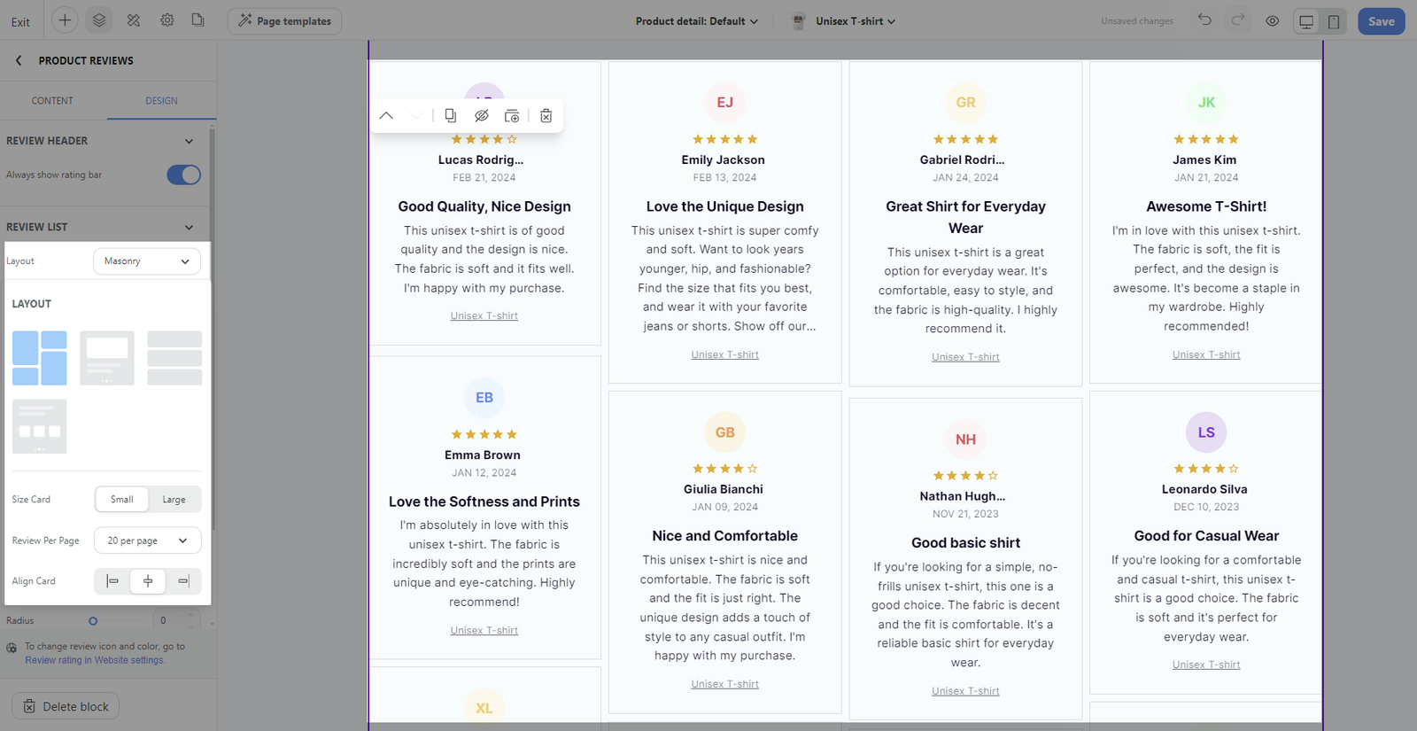The height and width of the screenshot is (731, 1417).
Task: Set Align Card to left alignment
Action: [112, 581]
